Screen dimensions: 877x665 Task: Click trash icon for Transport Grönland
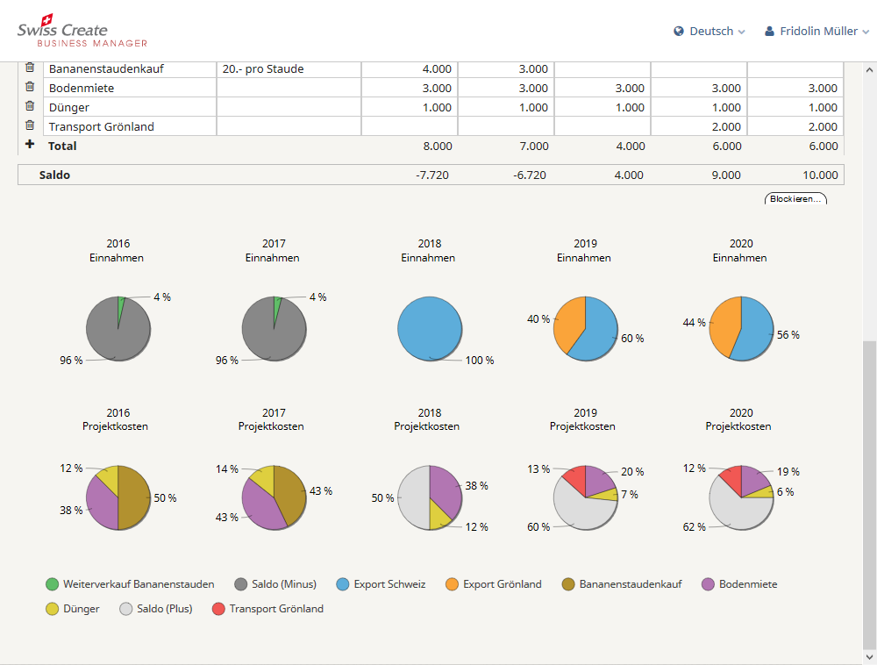coord(30,126)
